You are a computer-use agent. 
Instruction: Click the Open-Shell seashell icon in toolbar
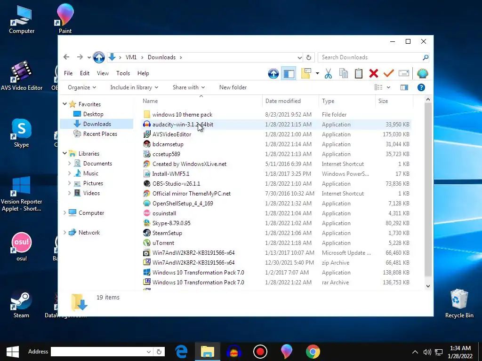click(422, 74)
